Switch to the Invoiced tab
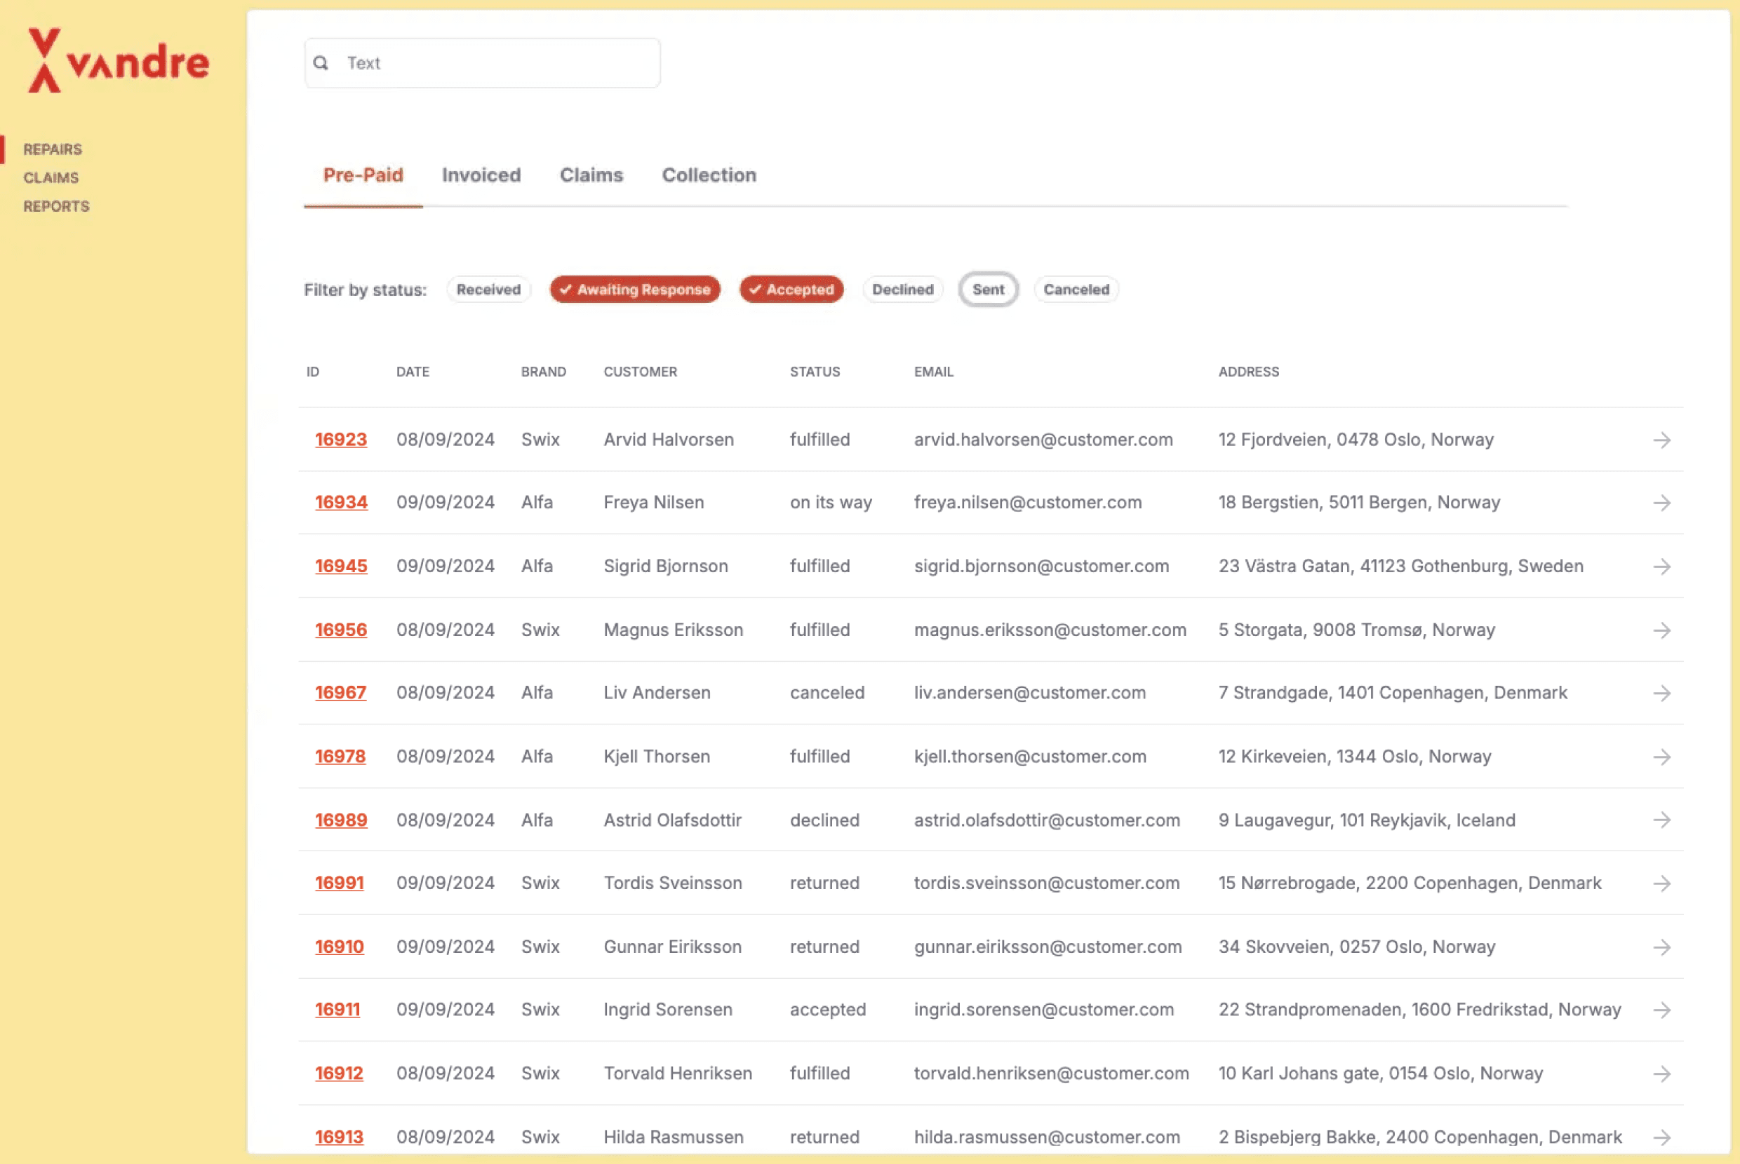Screen dimensions: 1740x1164 481,175
